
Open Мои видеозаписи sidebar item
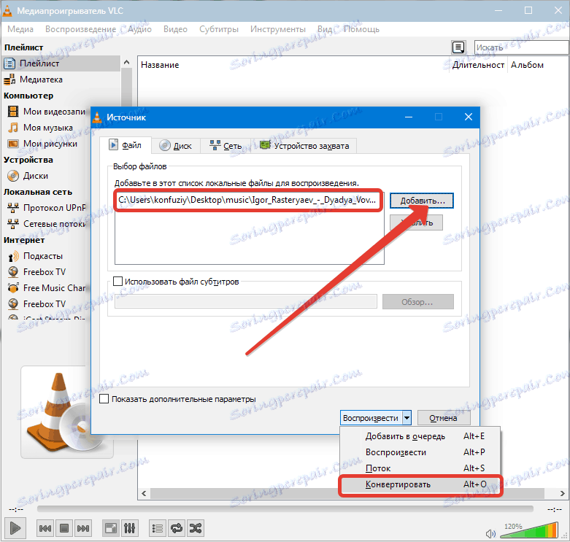pos(47,112)
